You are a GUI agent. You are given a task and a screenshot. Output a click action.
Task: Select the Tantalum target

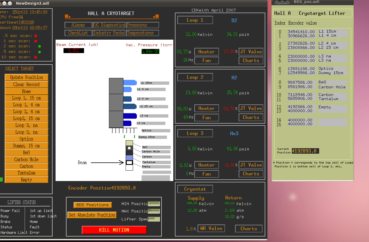tap(27, 173)
